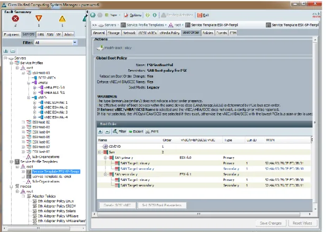This screenshot has height=232, width=326.
Task: Open the iSCSI vNICs tab
Action: point(147,33)
